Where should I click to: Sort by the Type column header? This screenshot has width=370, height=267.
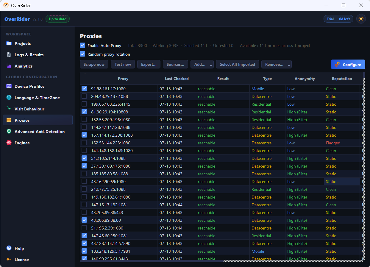[x=268, y=79]
